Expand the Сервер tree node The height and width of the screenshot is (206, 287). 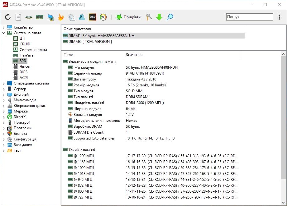click(x=3, y=89)
